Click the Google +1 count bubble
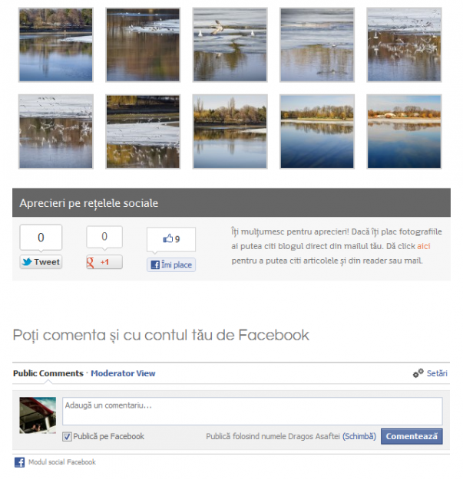The height and width of the screenshot is (479, 463). pos(104,237)
